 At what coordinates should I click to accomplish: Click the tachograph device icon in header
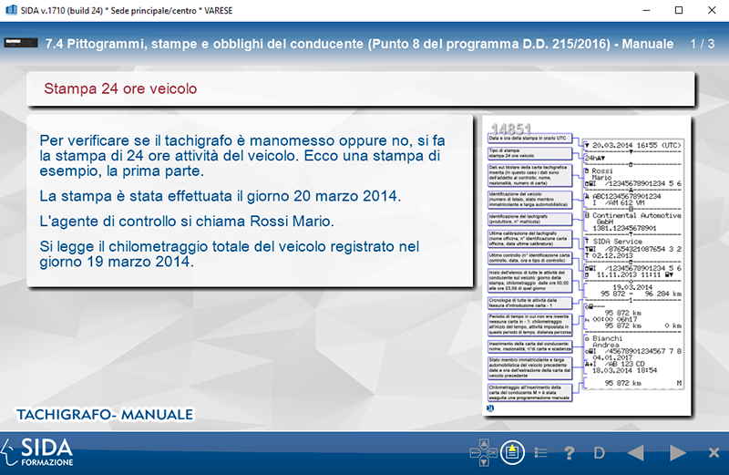pyautogui.click(x=23, y=44)
